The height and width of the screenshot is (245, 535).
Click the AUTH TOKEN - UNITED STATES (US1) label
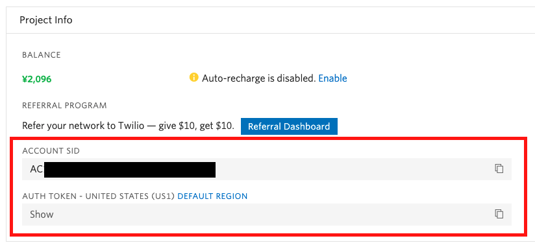99,196
